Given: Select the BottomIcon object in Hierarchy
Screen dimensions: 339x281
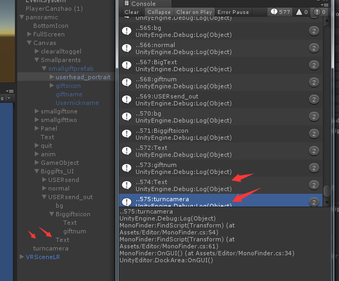Looking at the screenshot, I should pos(51,26).
